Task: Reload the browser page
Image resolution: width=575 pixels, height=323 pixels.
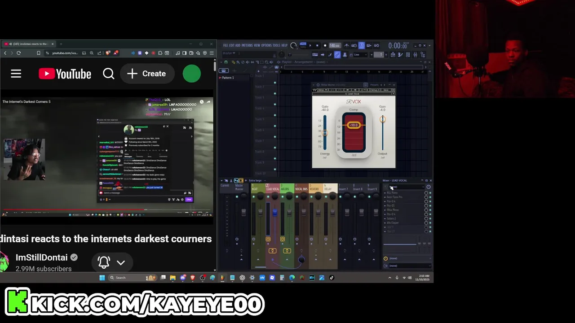Action: pos(18,53)
